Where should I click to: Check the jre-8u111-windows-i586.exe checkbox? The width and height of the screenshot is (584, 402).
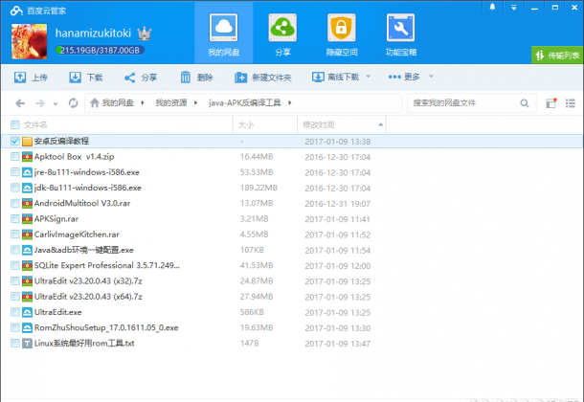pos(15,172)
